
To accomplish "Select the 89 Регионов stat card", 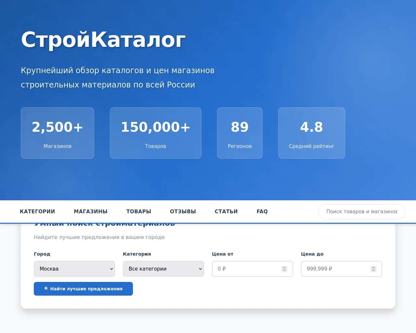I will pos(240,133).
